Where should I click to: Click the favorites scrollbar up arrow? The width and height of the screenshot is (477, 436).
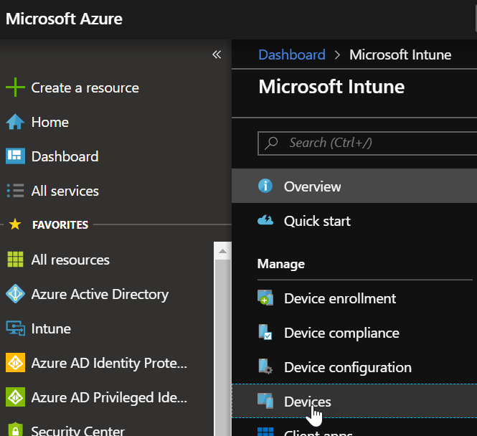click(222, 251)
